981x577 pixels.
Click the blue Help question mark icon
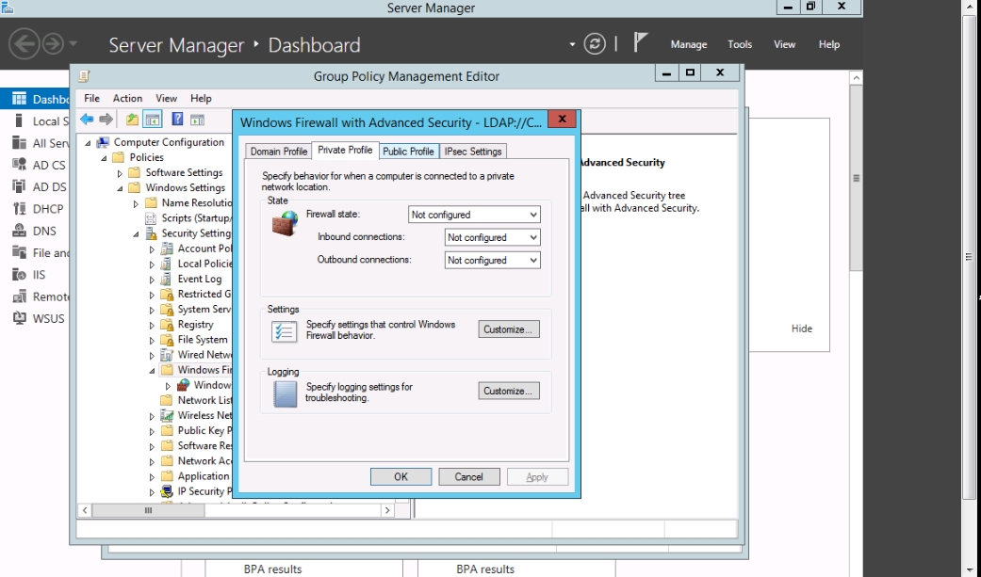(176, 120)
